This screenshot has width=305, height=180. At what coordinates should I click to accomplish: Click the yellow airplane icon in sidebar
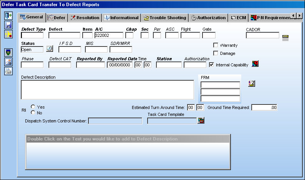click(8, 34)
